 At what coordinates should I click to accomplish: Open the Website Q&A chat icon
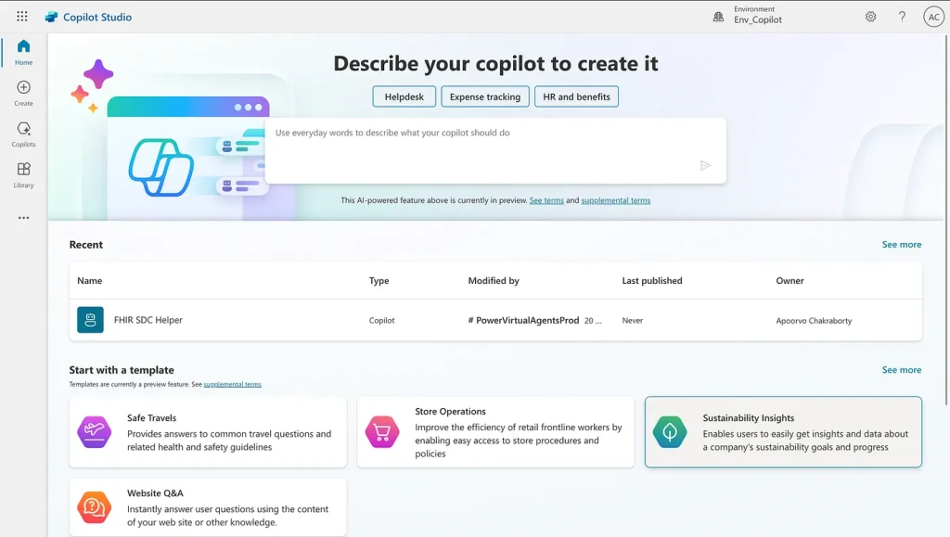[94, 506]
